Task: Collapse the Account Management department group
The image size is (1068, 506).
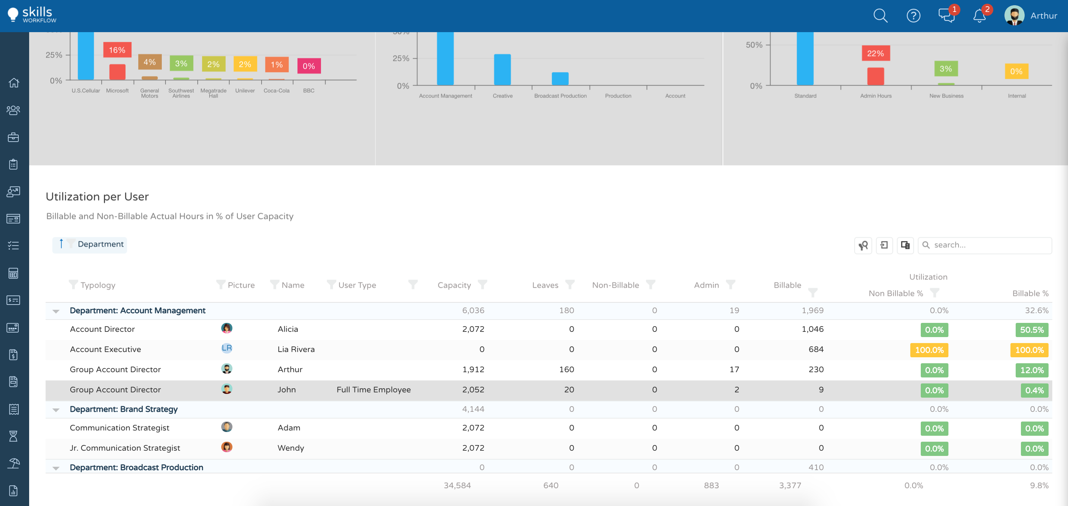Action: coord(56,310)
